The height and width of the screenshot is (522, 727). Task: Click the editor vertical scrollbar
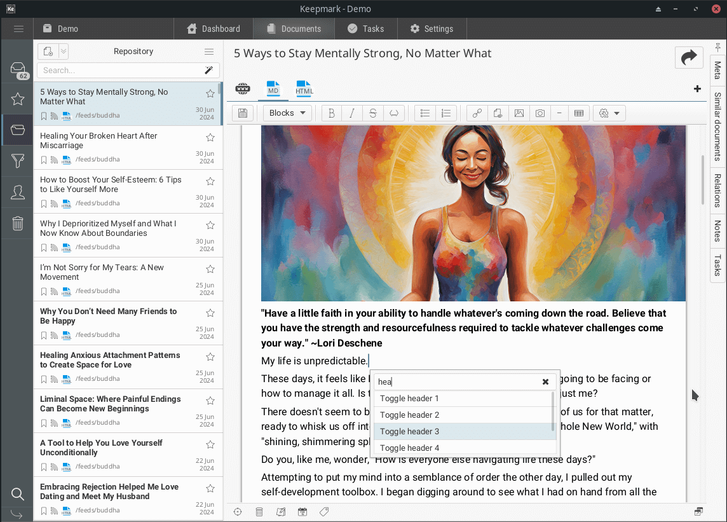(702, 180)
